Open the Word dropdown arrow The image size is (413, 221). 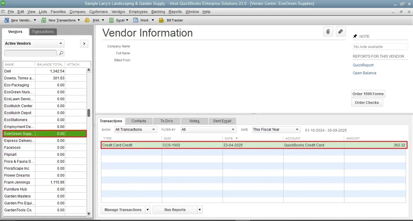(x=153, y=20)
